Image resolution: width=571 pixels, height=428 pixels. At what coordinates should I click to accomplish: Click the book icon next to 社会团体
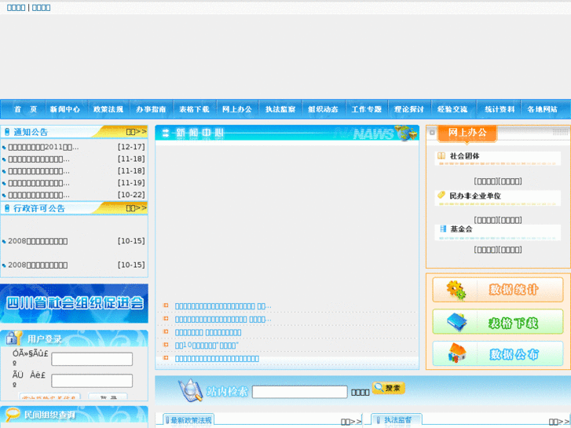coord(441,156)
